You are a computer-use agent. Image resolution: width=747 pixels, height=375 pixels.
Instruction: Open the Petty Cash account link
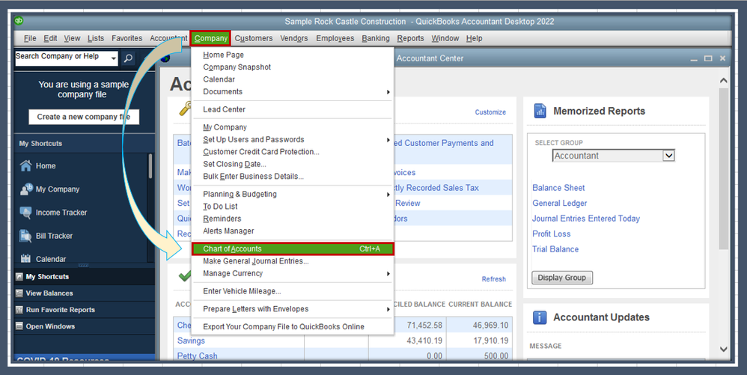click(198, 356)
